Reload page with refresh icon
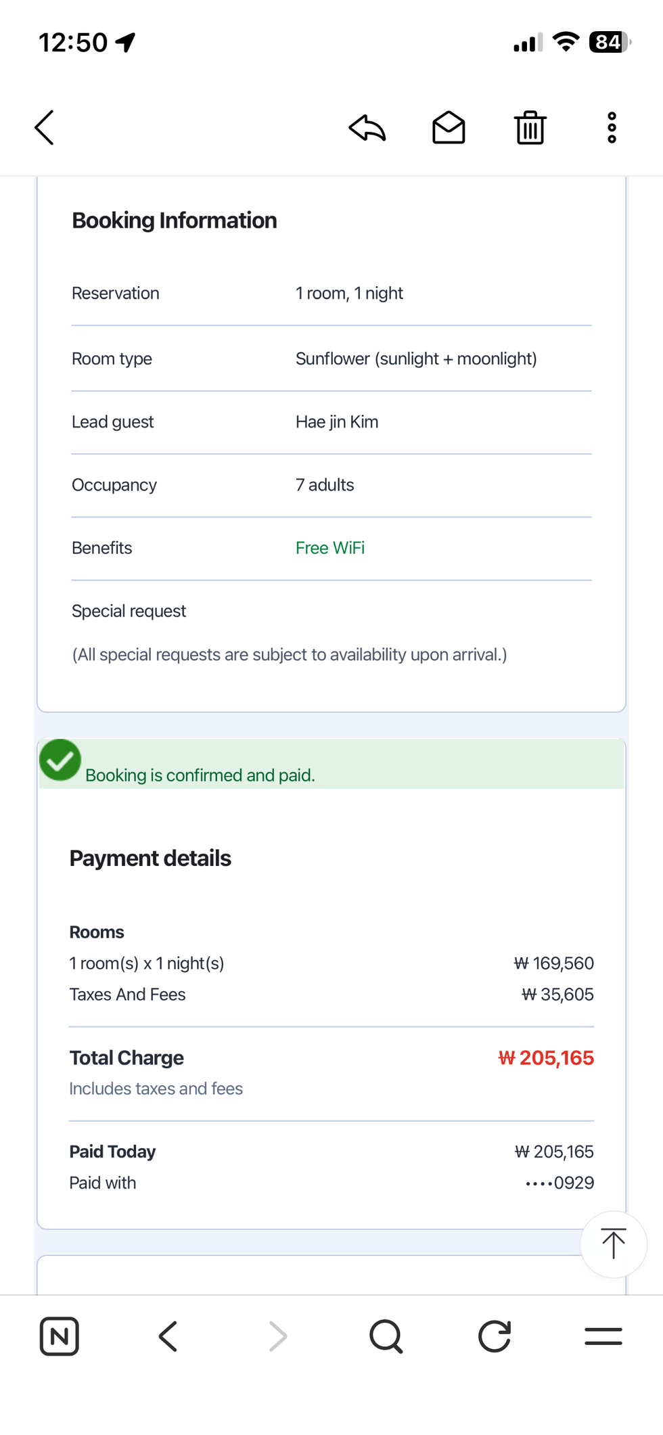 tap(495, 1336)
